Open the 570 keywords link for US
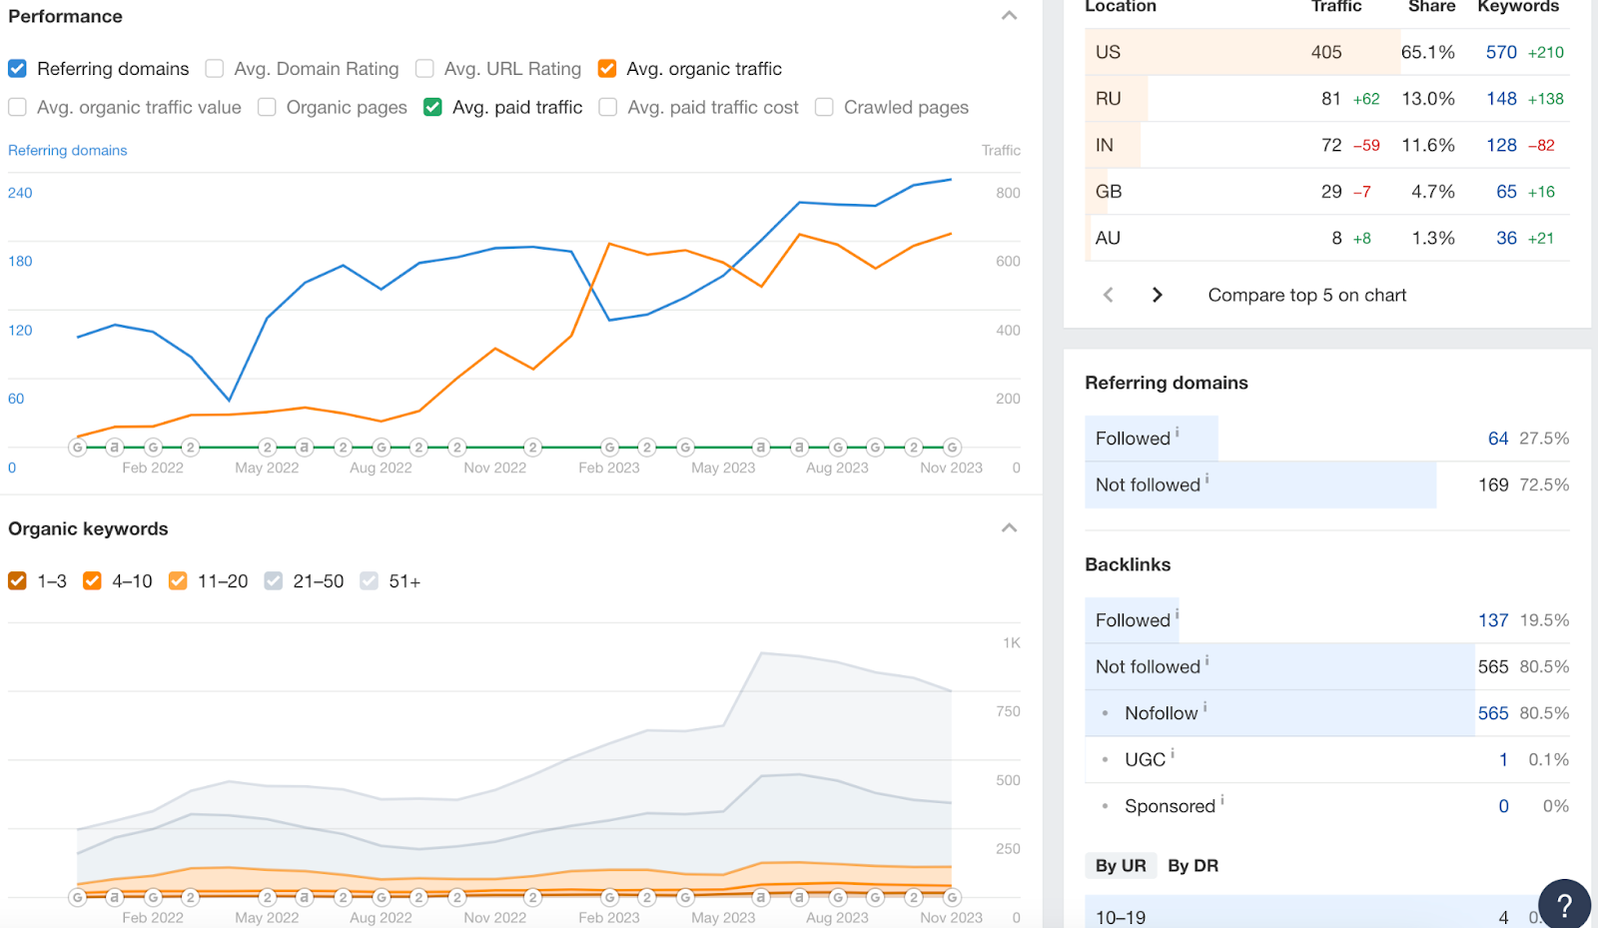 pyautogui.click(x=1500, y=52)
